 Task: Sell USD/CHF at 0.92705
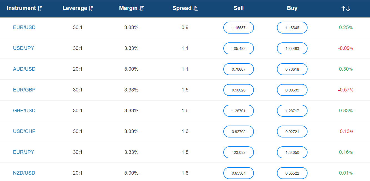239,132
